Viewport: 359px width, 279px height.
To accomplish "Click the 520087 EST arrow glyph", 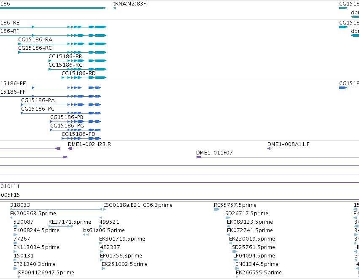I will tap(15, 226).
